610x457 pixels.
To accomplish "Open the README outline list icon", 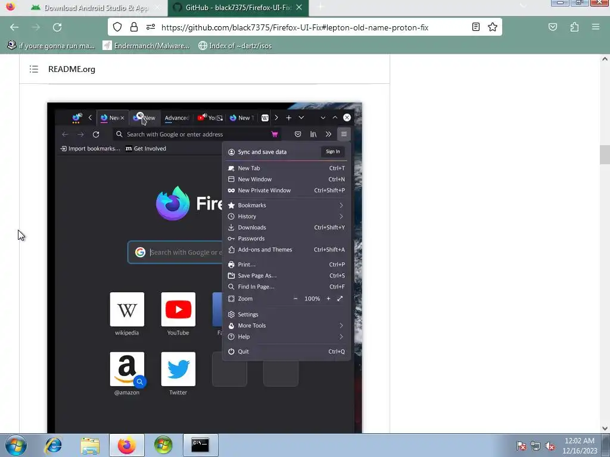I will pos(34,69).
